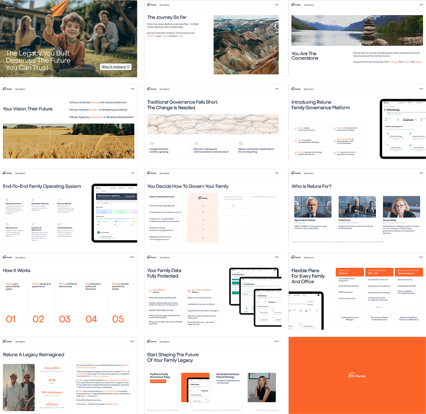Click Traditional Tools check for "Prevents costly legal disputes"
Screen dimensions: 426x414
pos(233,206)
